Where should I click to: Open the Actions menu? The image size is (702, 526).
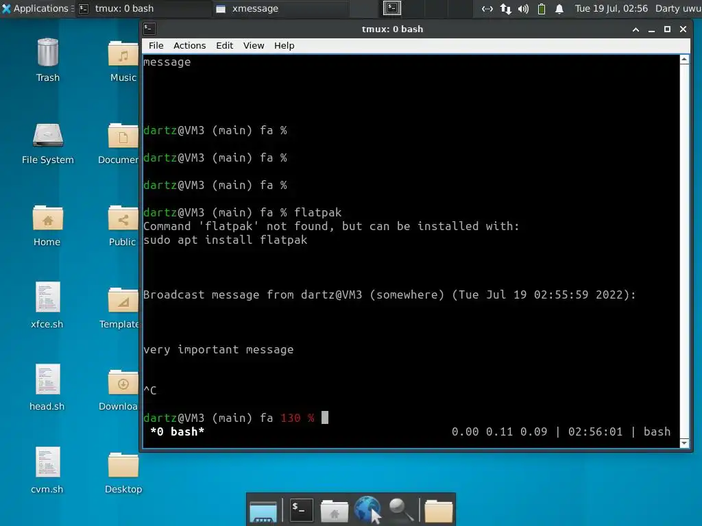(x=189, y=46)
